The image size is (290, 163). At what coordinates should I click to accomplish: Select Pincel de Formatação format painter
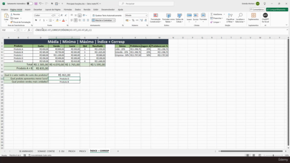pyautogui.click(x=20, y=22)
